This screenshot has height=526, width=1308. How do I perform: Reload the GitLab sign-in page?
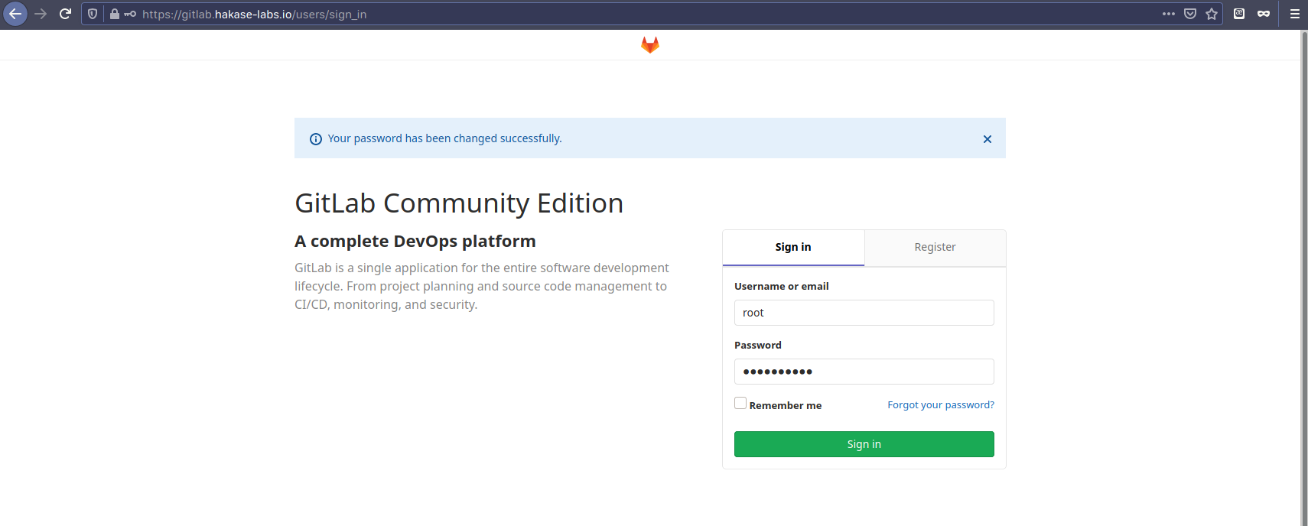(66, 14)
